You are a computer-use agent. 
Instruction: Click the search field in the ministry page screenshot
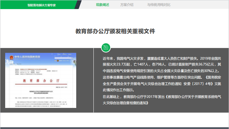click(x=64, y=58)
